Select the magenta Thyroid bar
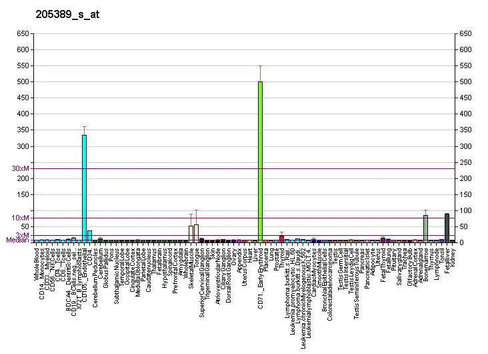Image resolution: width=488 pixels, height=354 pixels. [x=282, y=238]
